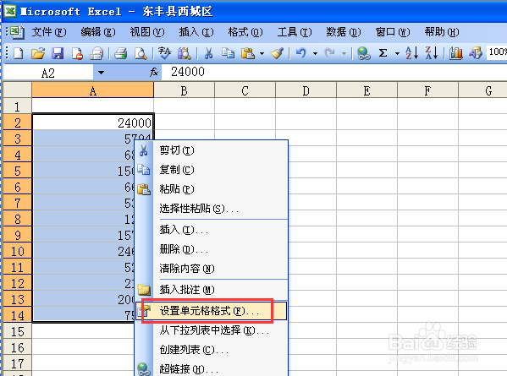Image resolution: width=507 pixels, height=376 pixels.
Task: Open the 帮助(H) menu
Action: pos(442,32)
